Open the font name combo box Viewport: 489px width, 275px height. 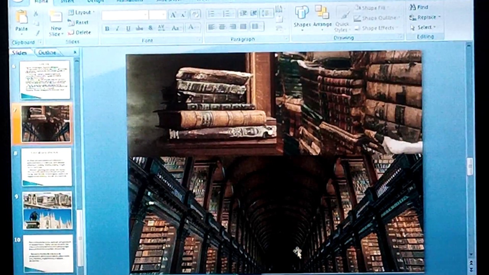(125, 15)
